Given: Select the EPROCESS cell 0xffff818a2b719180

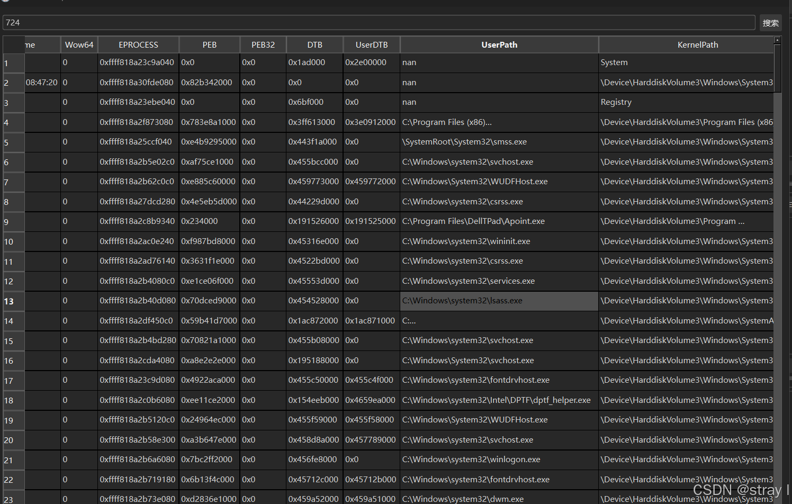Looking at the screenshot, I should coord(138,480).
